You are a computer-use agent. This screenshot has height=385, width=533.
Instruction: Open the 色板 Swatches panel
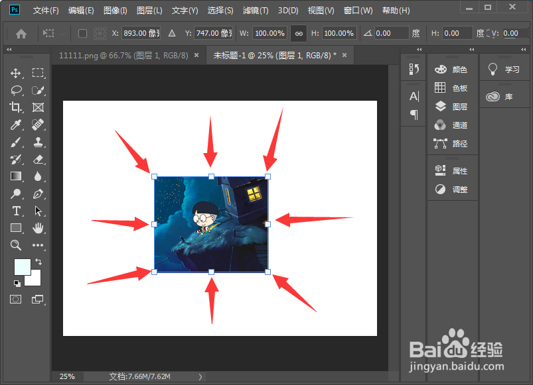click(x=452, y=88)
